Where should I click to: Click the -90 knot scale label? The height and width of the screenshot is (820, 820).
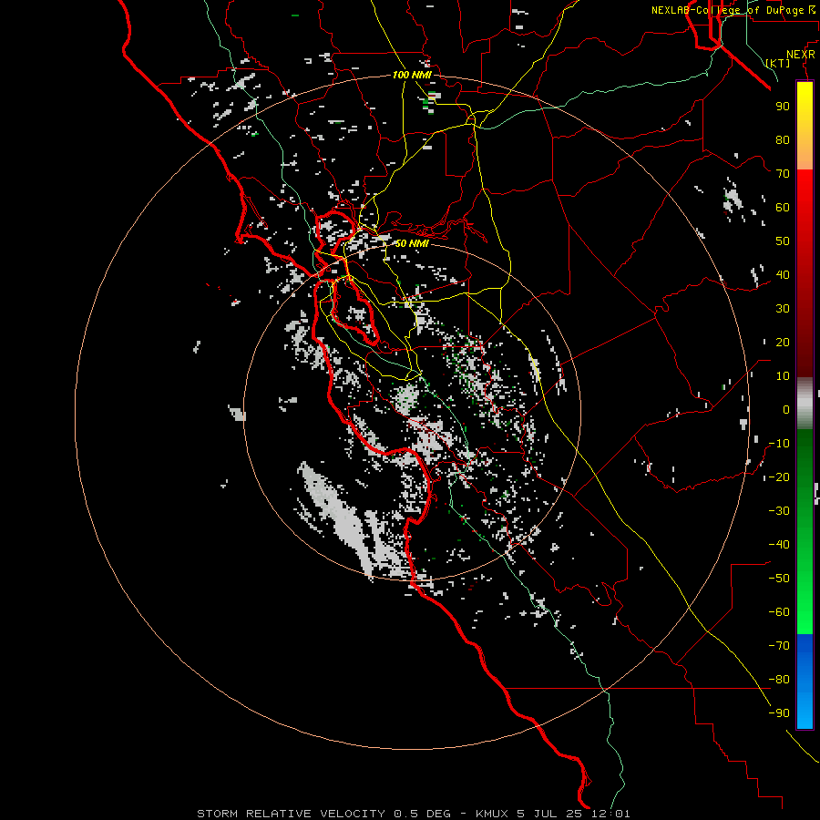[x=779, y=713]
